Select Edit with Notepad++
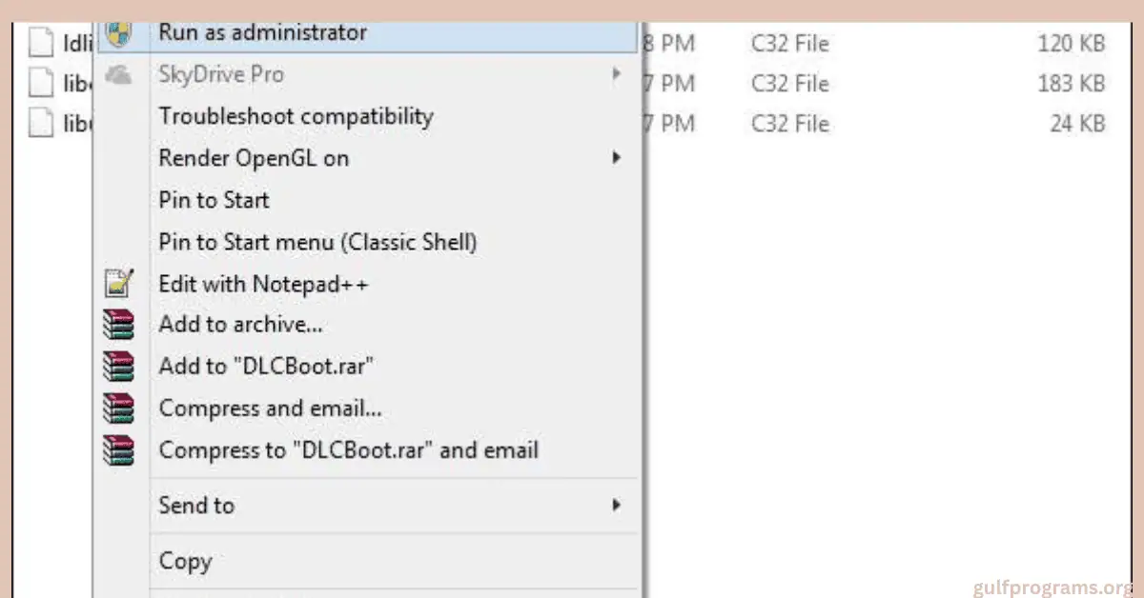This screenshot has height=598, width=1144. pos(264,283)
